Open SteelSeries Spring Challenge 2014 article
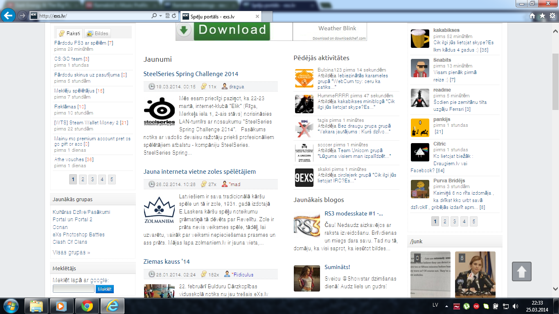Viewport: 559px width, 314px height. (191, 74)
